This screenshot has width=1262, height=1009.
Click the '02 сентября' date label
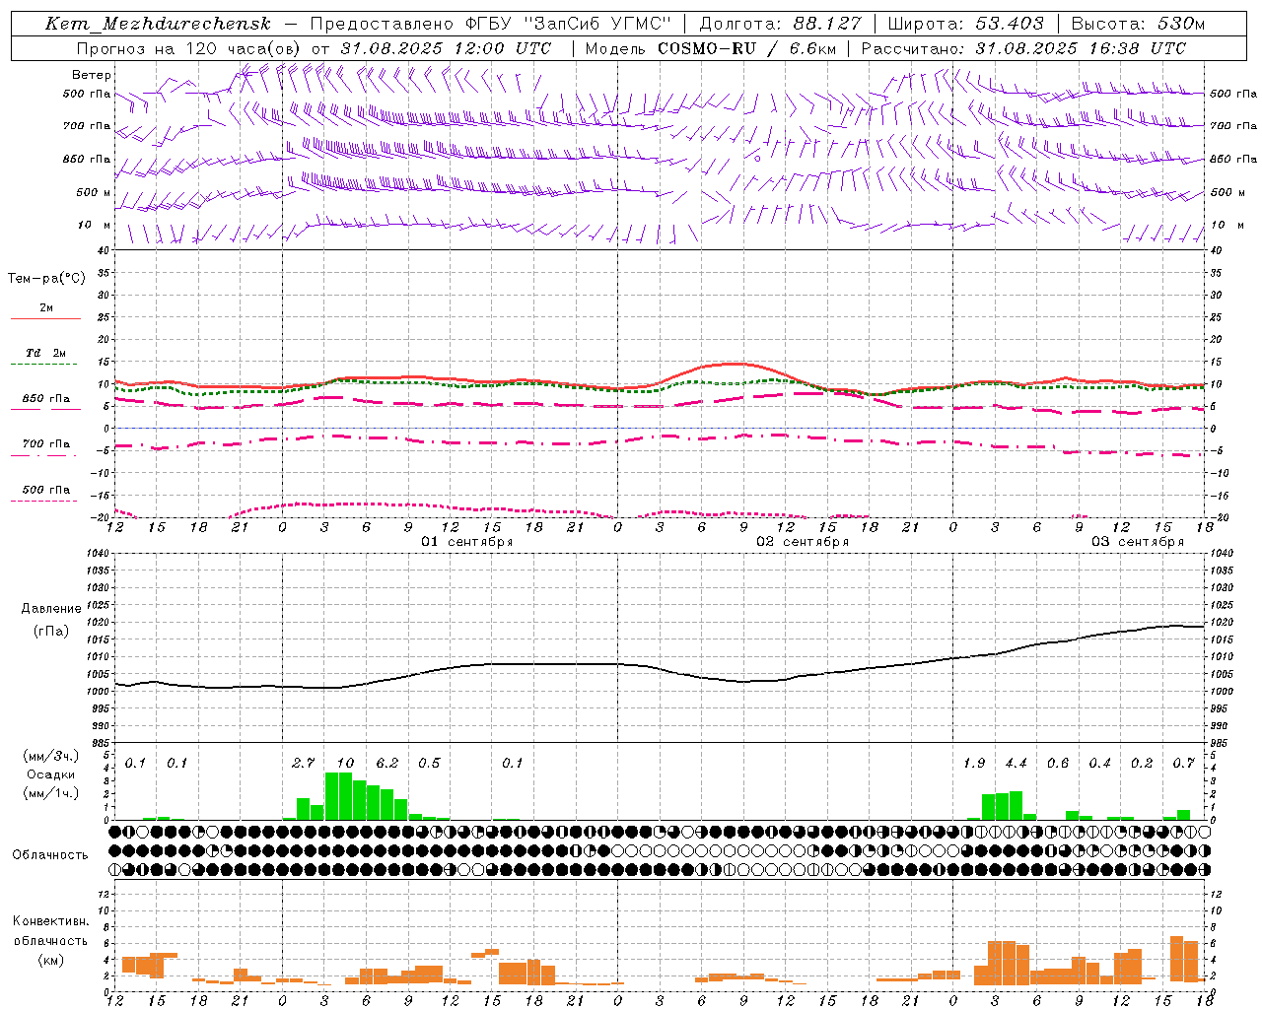(803, 542)
